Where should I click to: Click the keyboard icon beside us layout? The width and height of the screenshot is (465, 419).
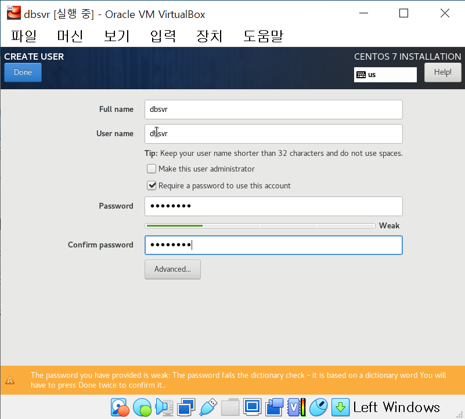[361, 75]
